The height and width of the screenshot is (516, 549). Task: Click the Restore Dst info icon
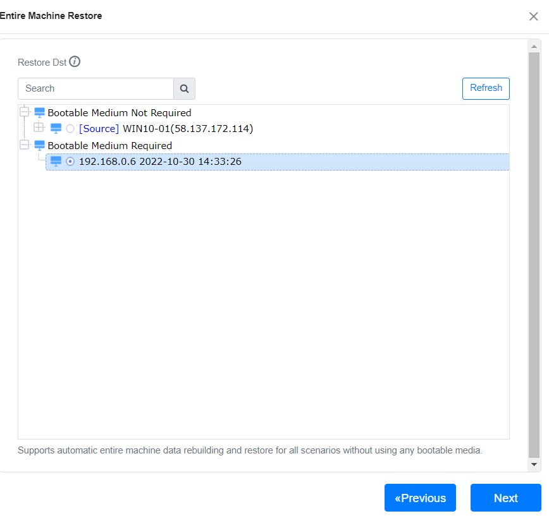pos(75,62)
